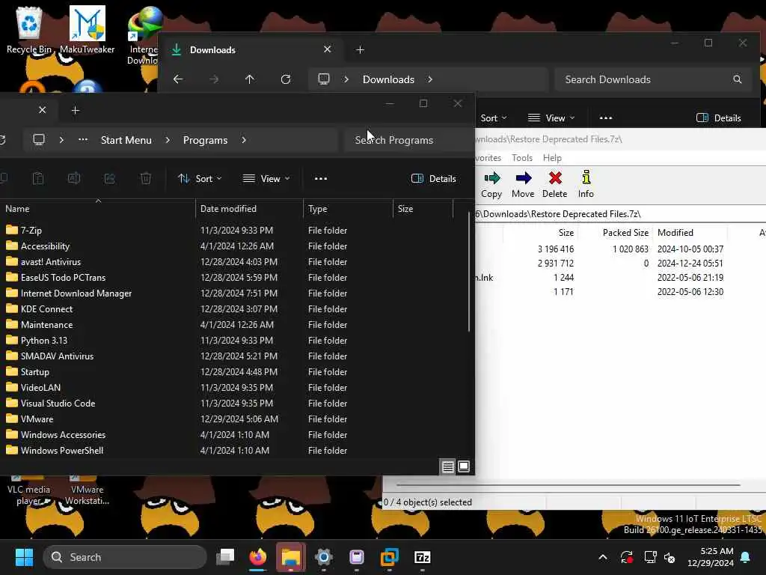Click the VMware Workstation taskbar icon
Screen dimensions: 766x575
(389, 557)
